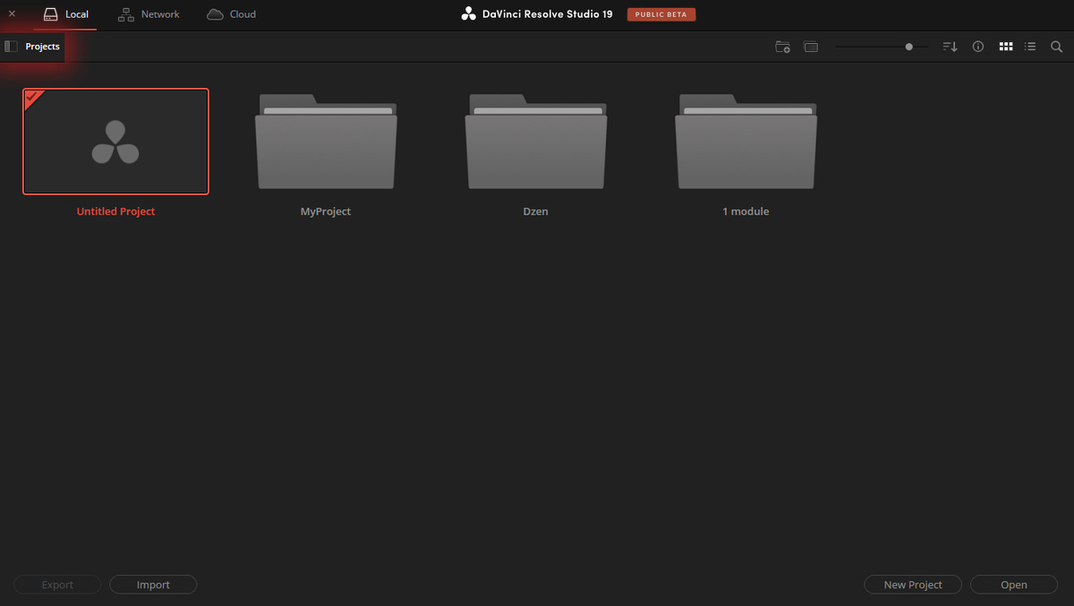Click the New Project button

[x=913, y=585]
